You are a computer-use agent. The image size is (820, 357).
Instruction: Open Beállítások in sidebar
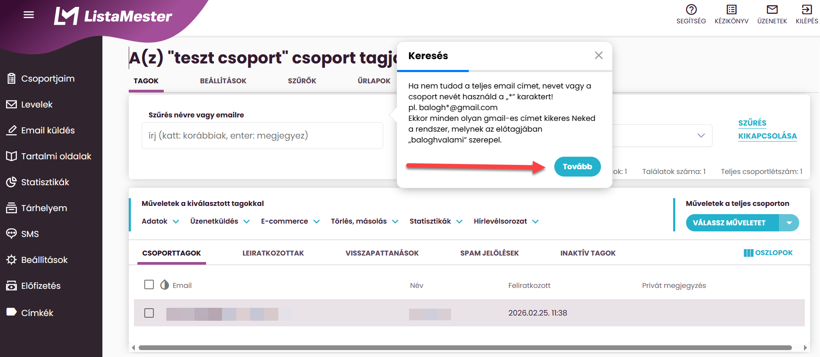[37, 260]
